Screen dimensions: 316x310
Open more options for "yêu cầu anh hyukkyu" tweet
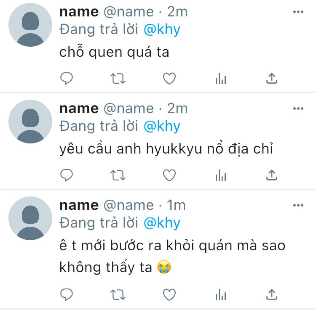click(298, 109)
